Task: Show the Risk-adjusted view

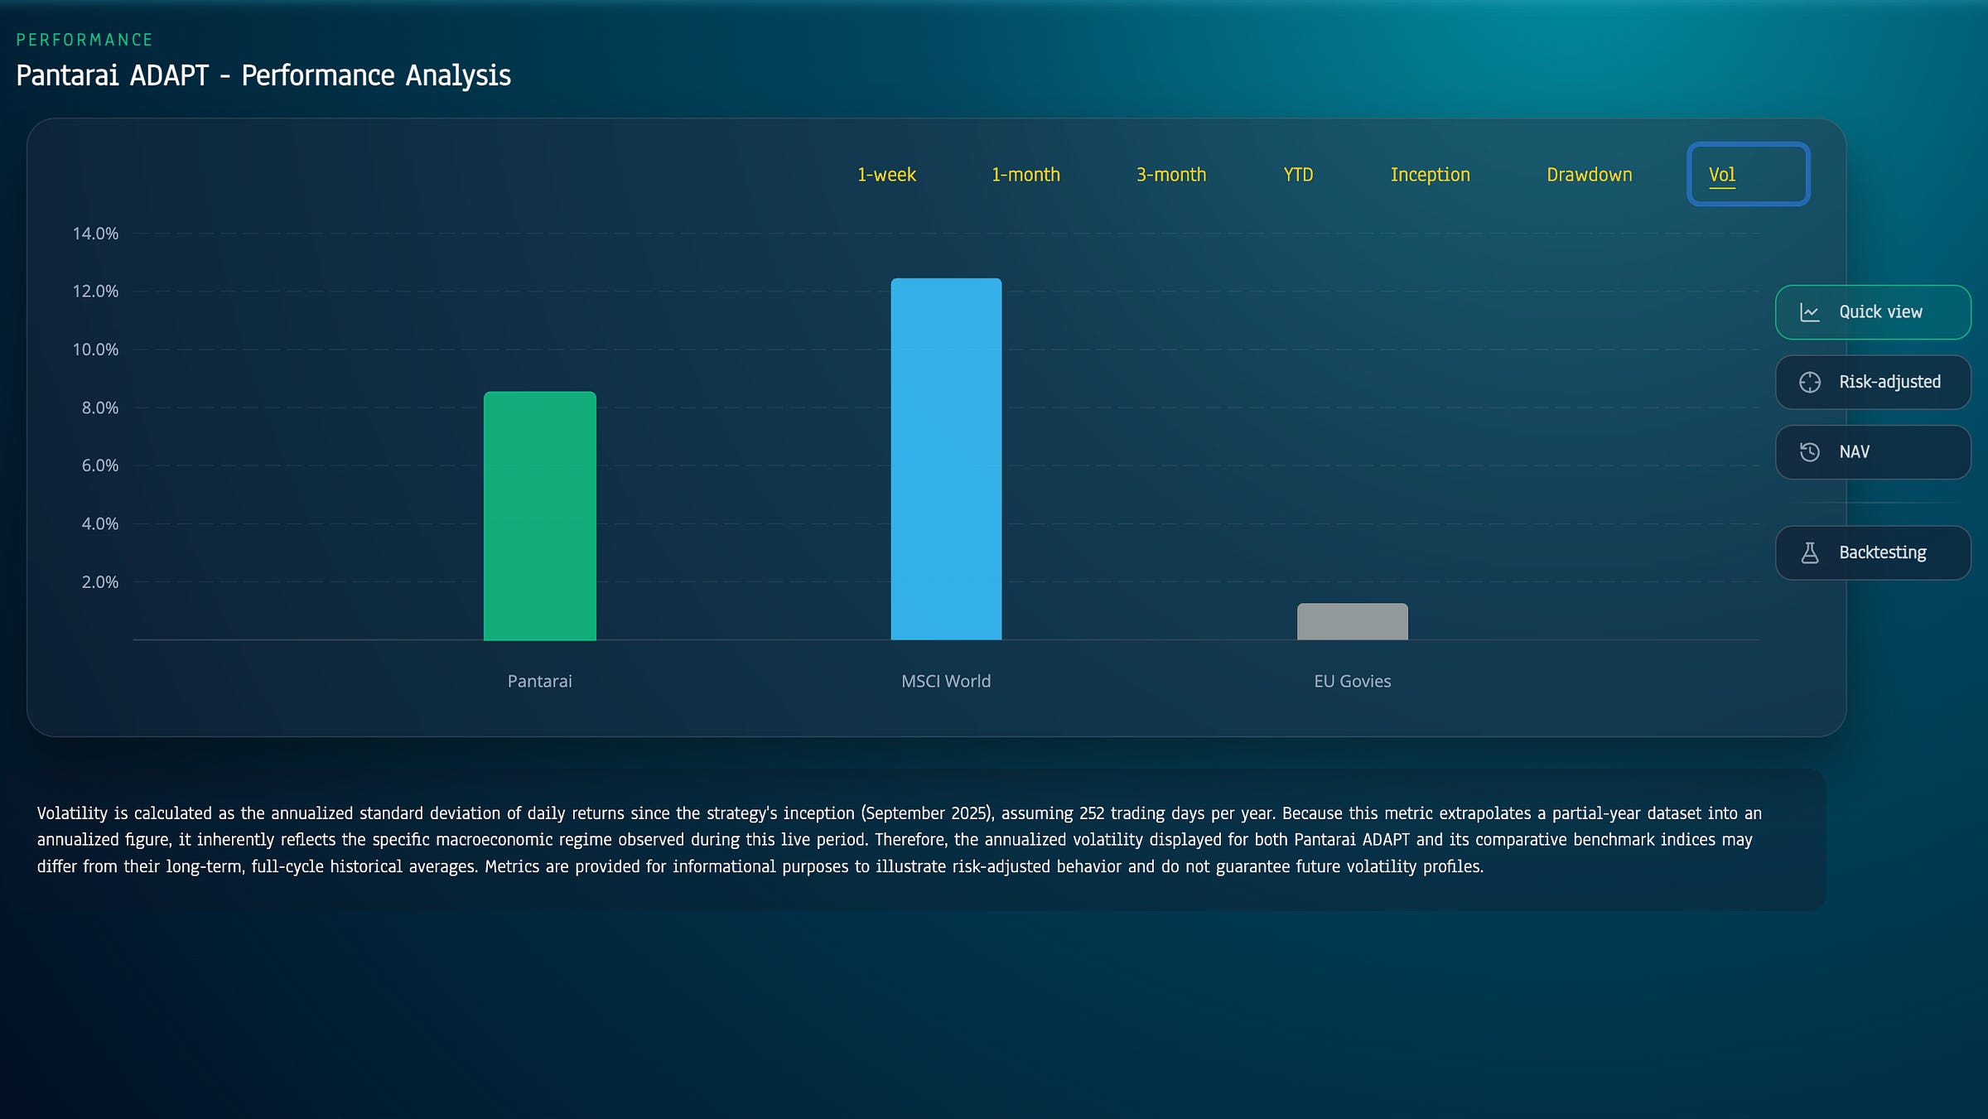Action: click(1873, 382)
